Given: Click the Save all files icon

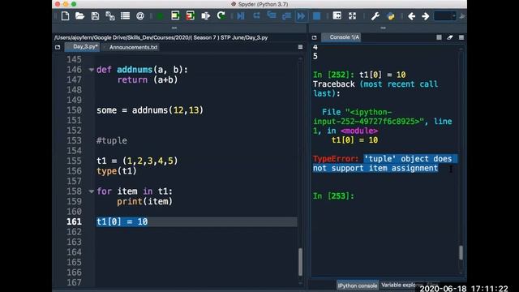Looking at the screenshot, I should coord(110,16).
